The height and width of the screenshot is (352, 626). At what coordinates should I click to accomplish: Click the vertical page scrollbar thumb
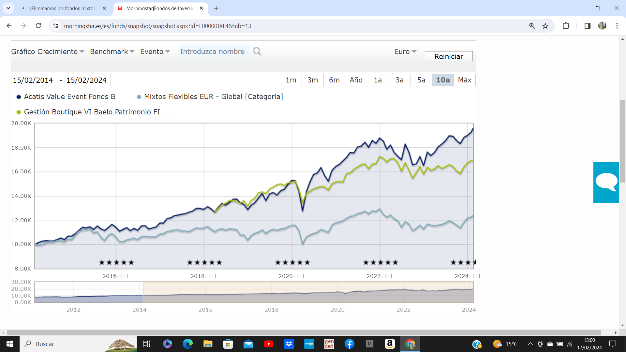click(622, 141)
